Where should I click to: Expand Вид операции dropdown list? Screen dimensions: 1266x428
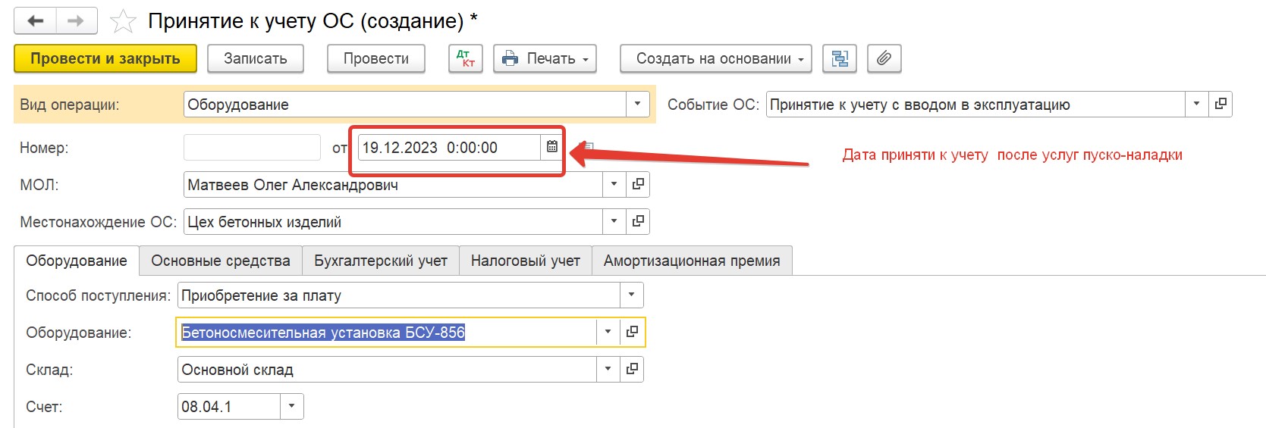coord(637,104)
